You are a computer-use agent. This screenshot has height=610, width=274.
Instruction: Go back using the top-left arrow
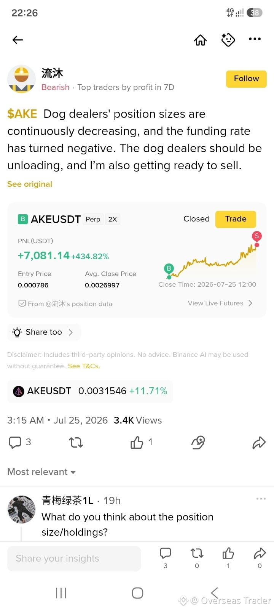click(x=18, y=40)
